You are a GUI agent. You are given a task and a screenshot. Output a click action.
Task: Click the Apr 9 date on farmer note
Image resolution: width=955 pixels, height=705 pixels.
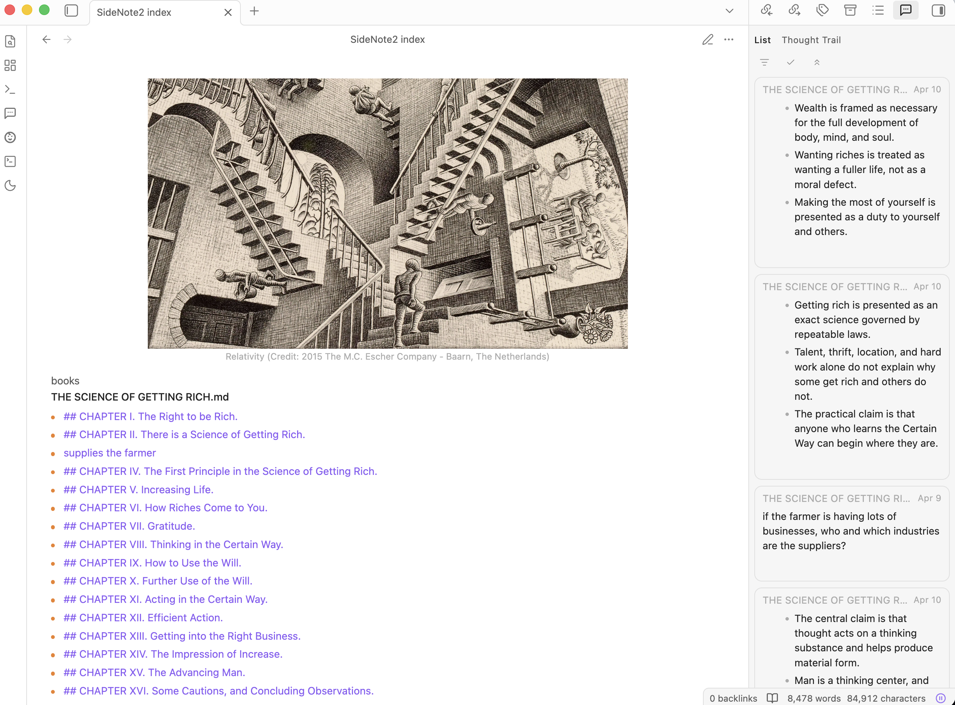pyautogui.click(x=929, y=498)
